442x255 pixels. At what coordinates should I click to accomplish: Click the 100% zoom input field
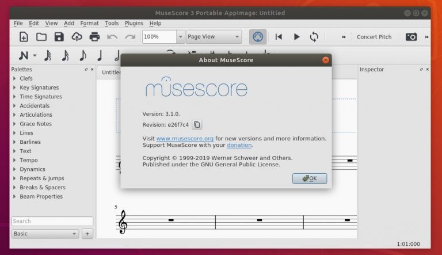pyautogui.click(x=159, y=37)
